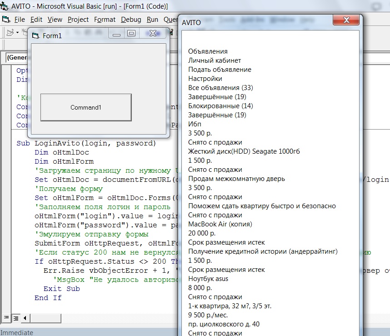Screen dimensions: 390x336
Task: Minimize the Form1 window
Action: point(116,34)
